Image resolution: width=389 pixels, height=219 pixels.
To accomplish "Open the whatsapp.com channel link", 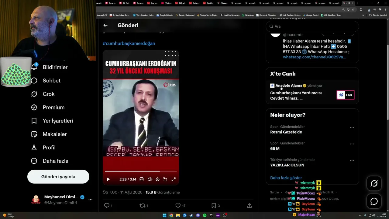I will click(x=314, y=57).
